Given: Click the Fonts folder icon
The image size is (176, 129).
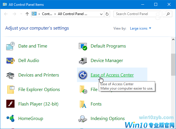Looking at the screenshot, I should point(83,104).
